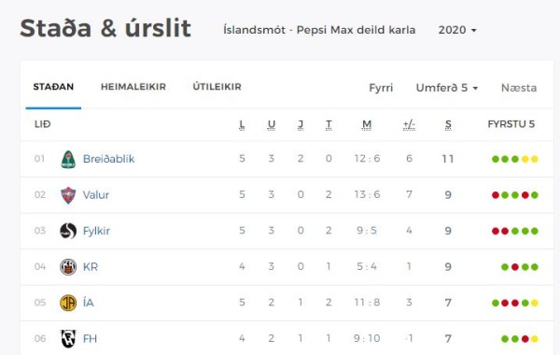Switch to the Útileikir tab
This screenshot has height=355, width=560.
pos(217,87)
